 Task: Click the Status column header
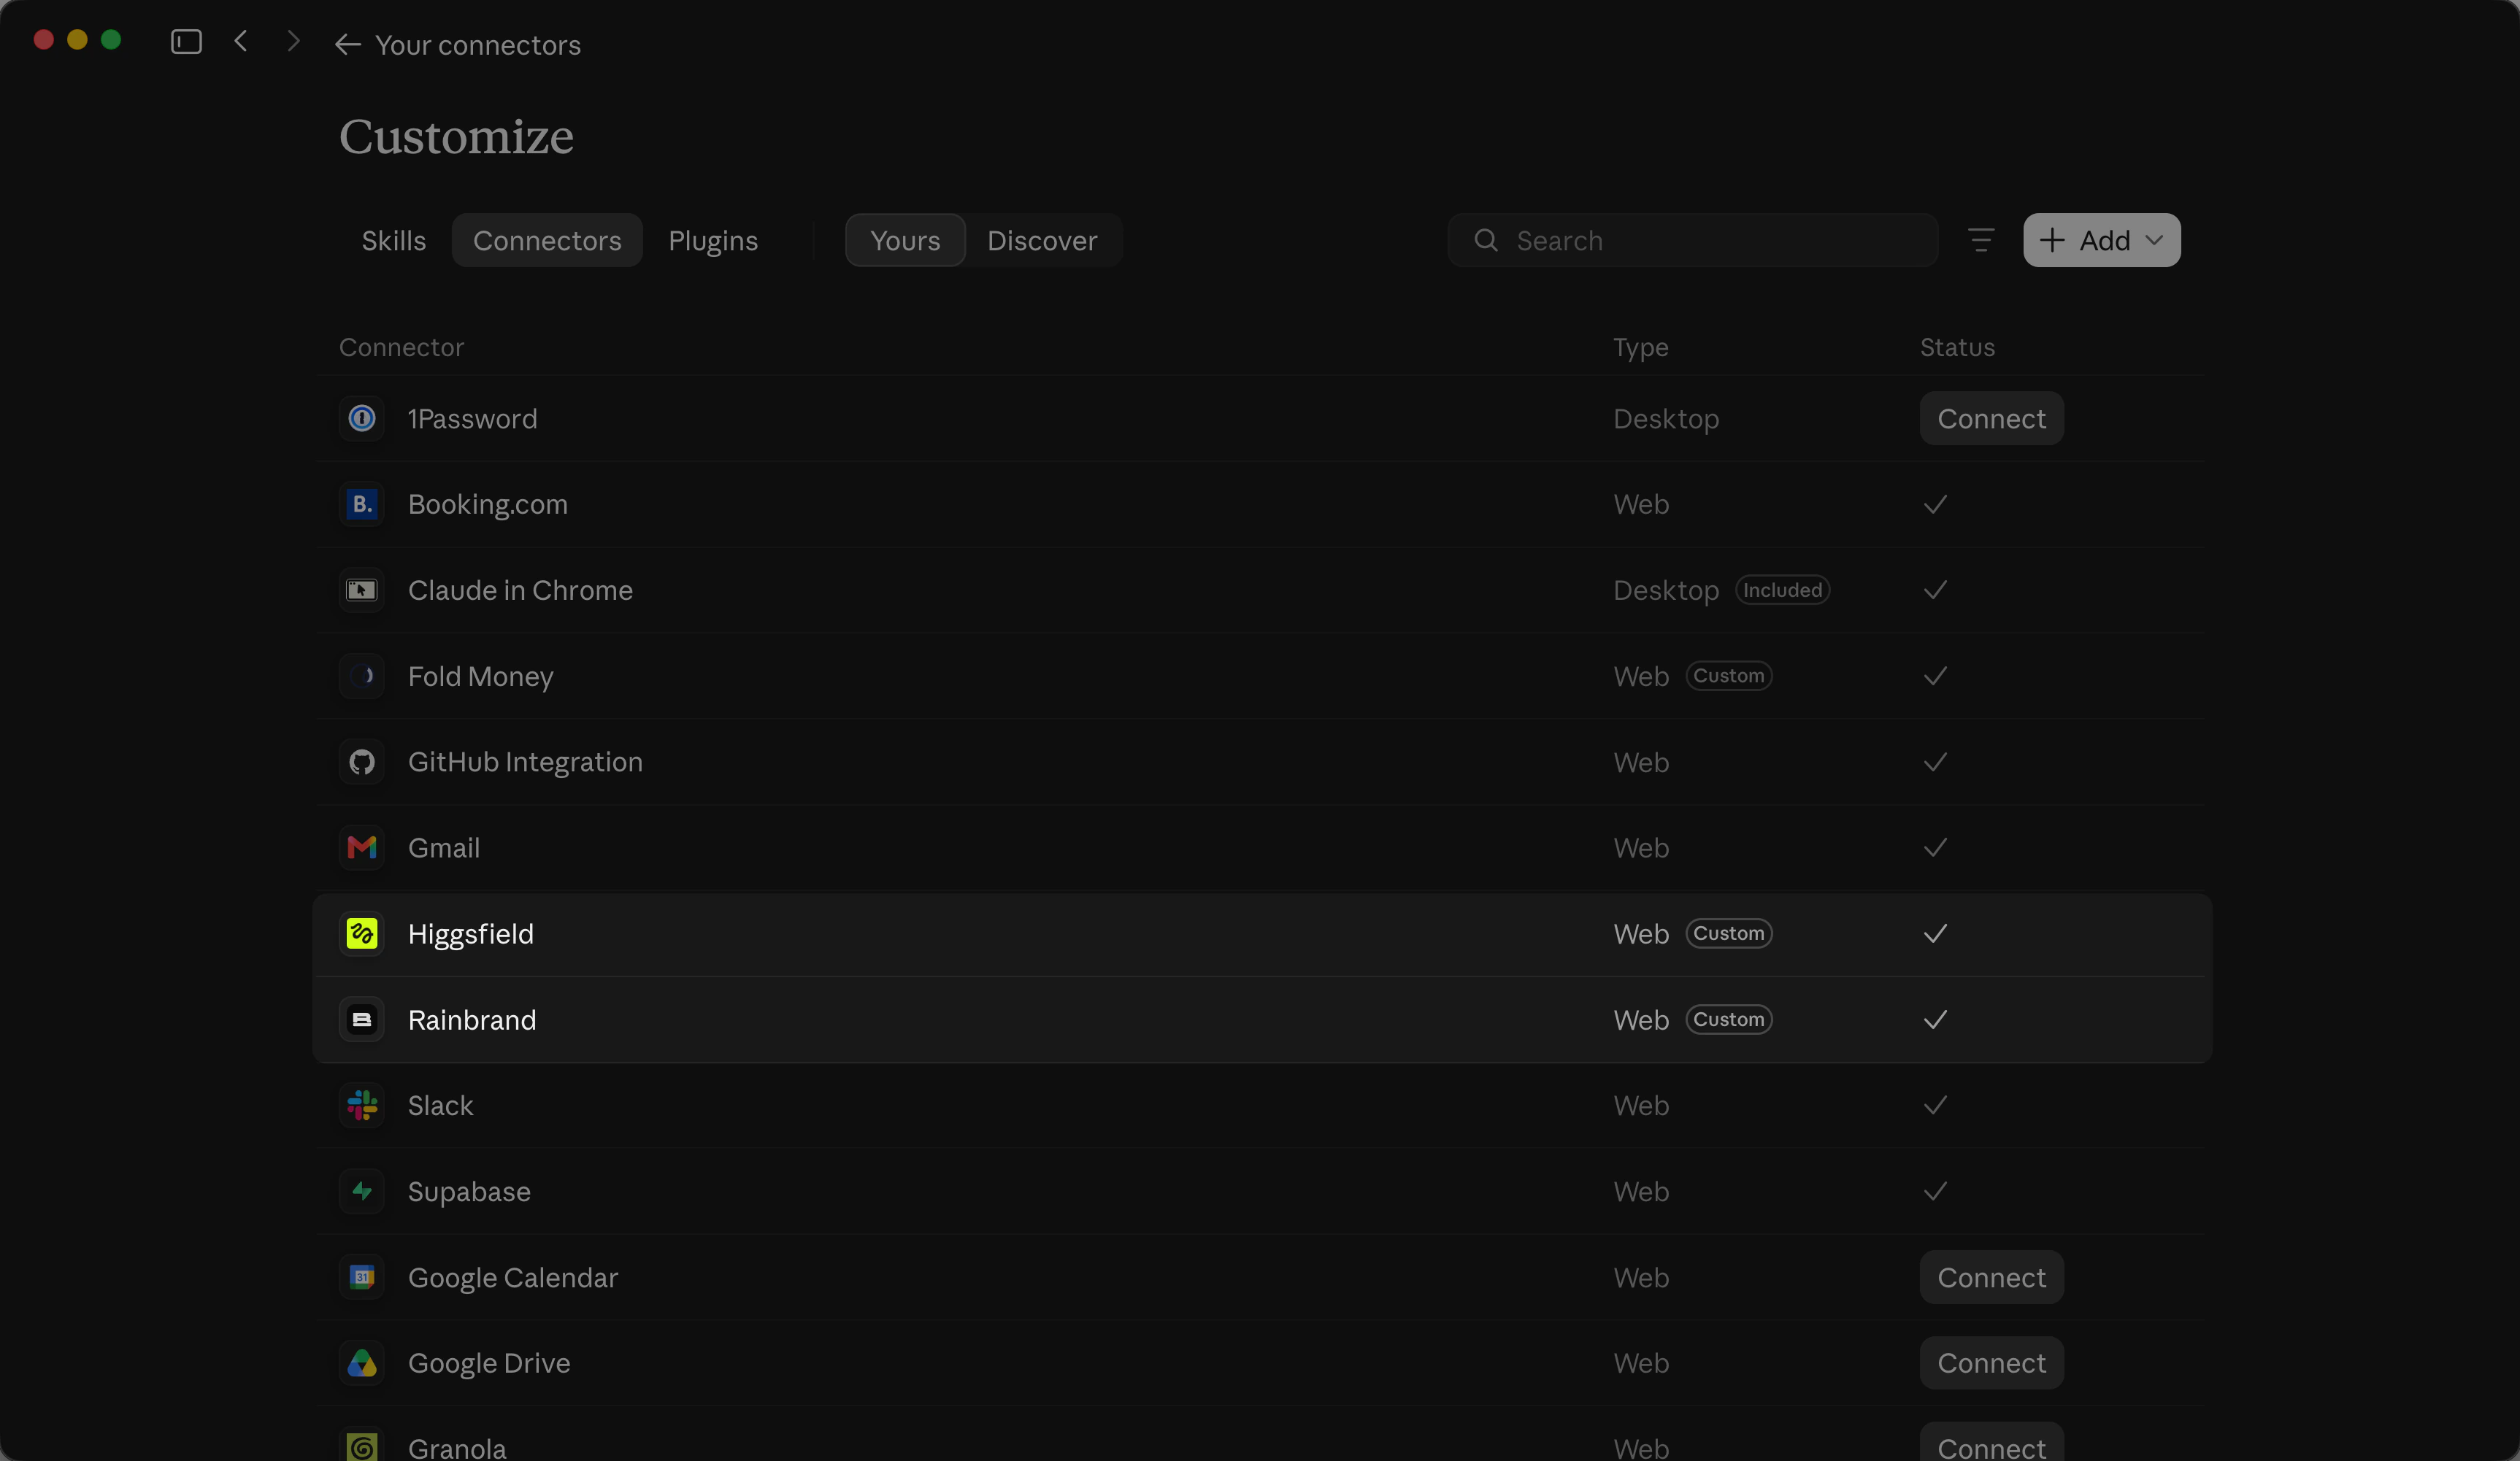click(x=1957, y=347)
